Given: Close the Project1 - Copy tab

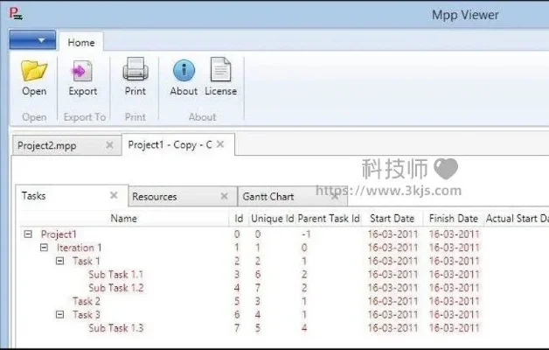Looking at the screenshot, I should coord(220,144).
